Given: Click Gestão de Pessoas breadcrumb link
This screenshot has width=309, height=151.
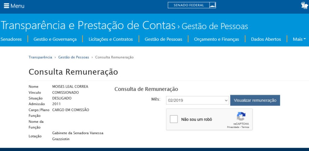Looking at the screenshot, I should (74, 57).
